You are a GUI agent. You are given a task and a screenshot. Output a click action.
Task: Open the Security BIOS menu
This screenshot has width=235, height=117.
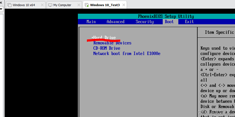145,22
